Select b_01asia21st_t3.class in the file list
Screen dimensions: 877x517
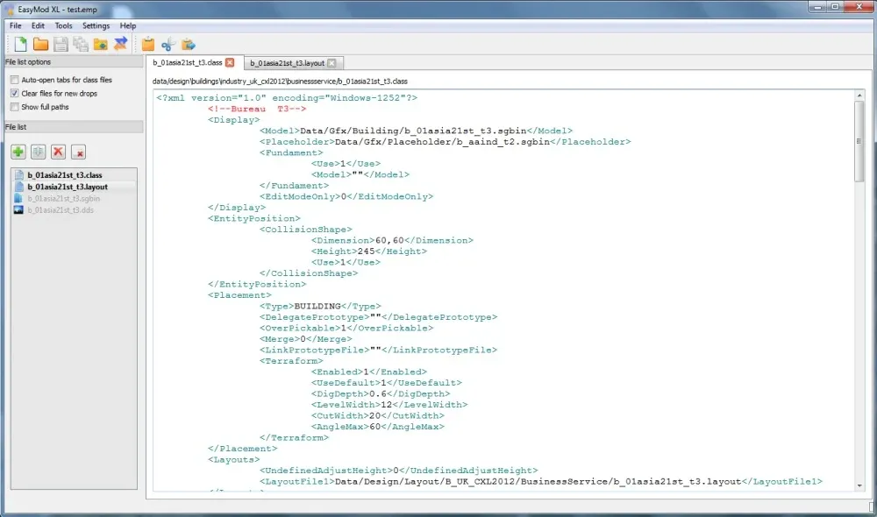[64, 175]
